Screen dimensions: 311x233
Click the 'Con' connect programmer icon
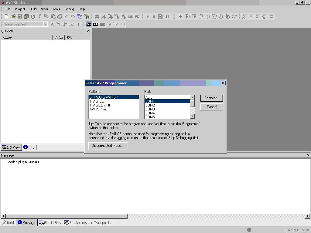[89, 24]
